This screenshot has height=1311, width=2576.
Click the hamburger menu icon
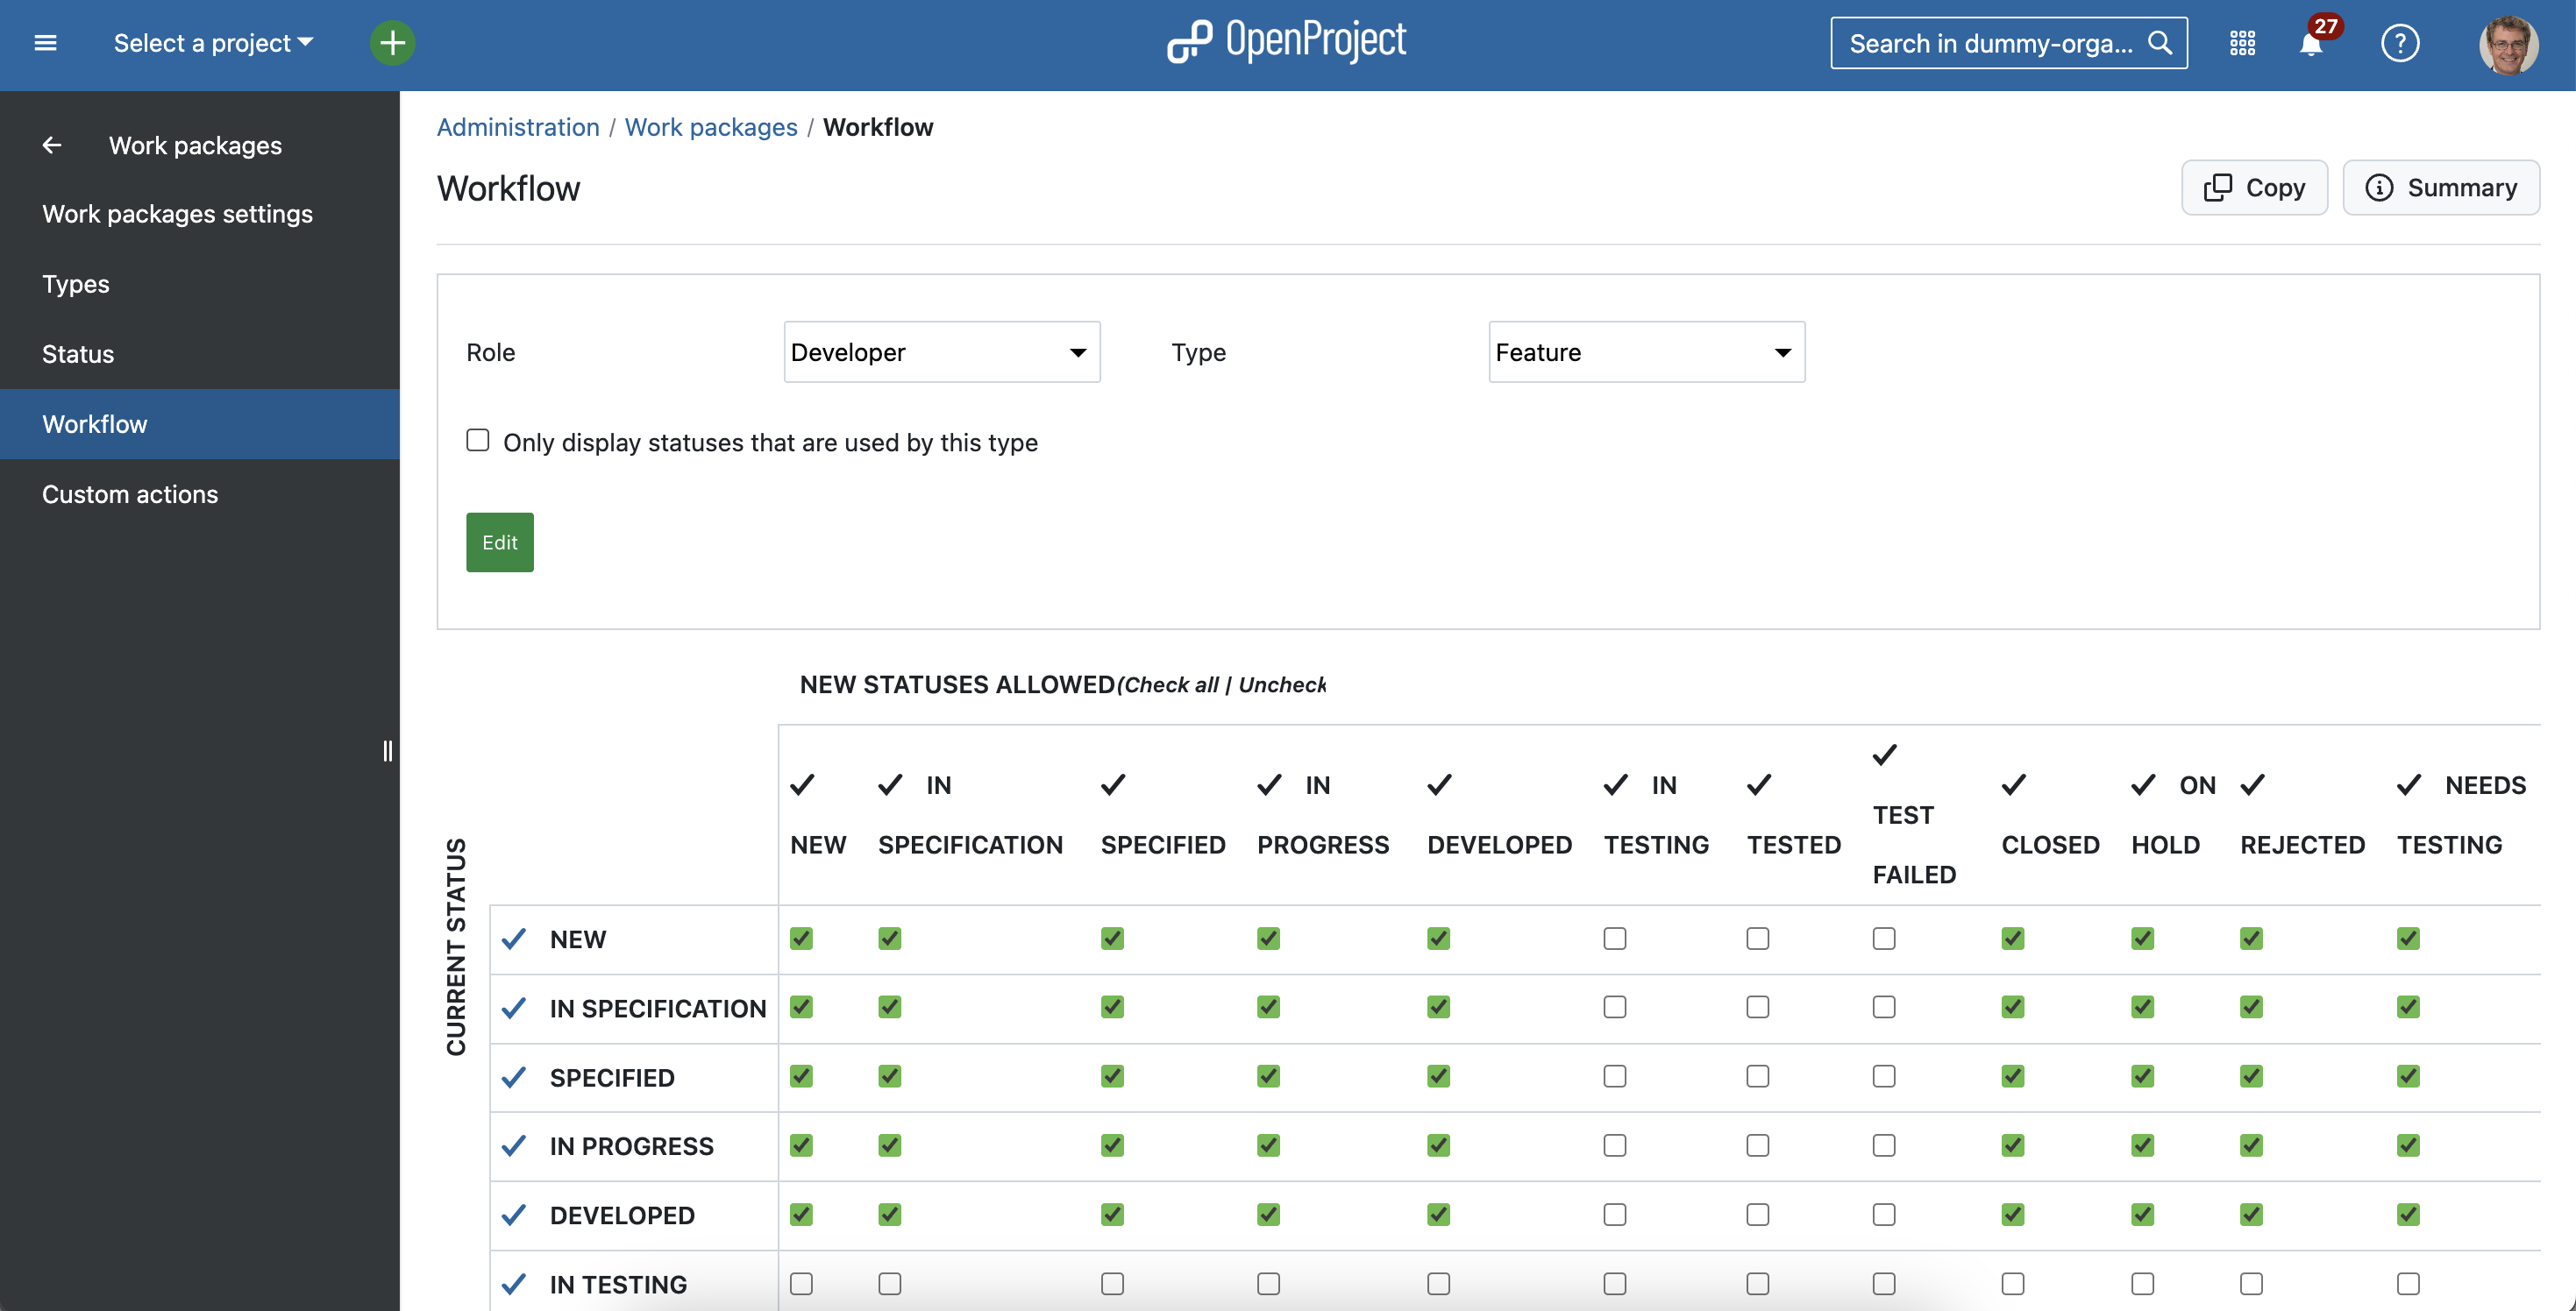[x=46, y=44]
